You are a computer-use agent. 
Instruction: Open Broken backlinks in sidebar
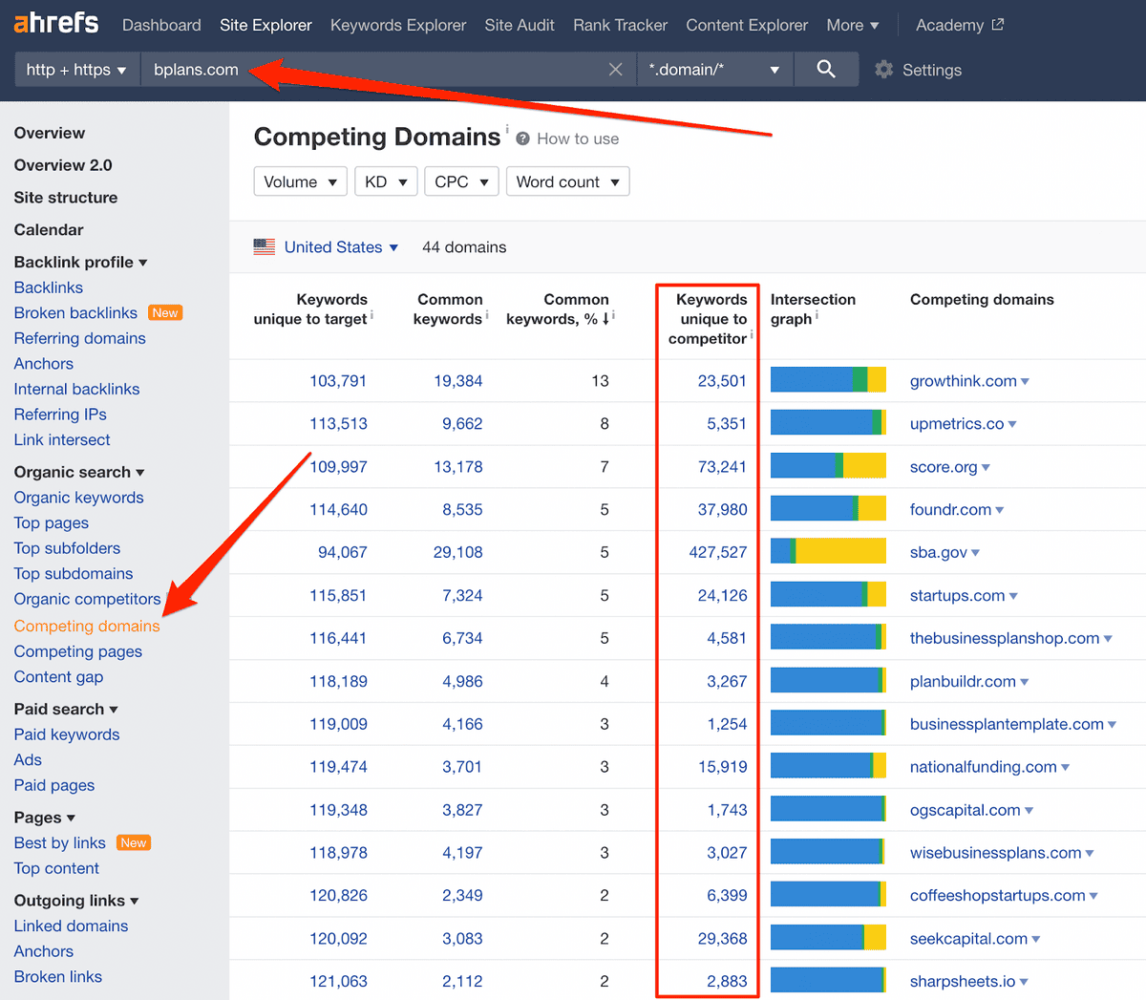coord(75,313)
